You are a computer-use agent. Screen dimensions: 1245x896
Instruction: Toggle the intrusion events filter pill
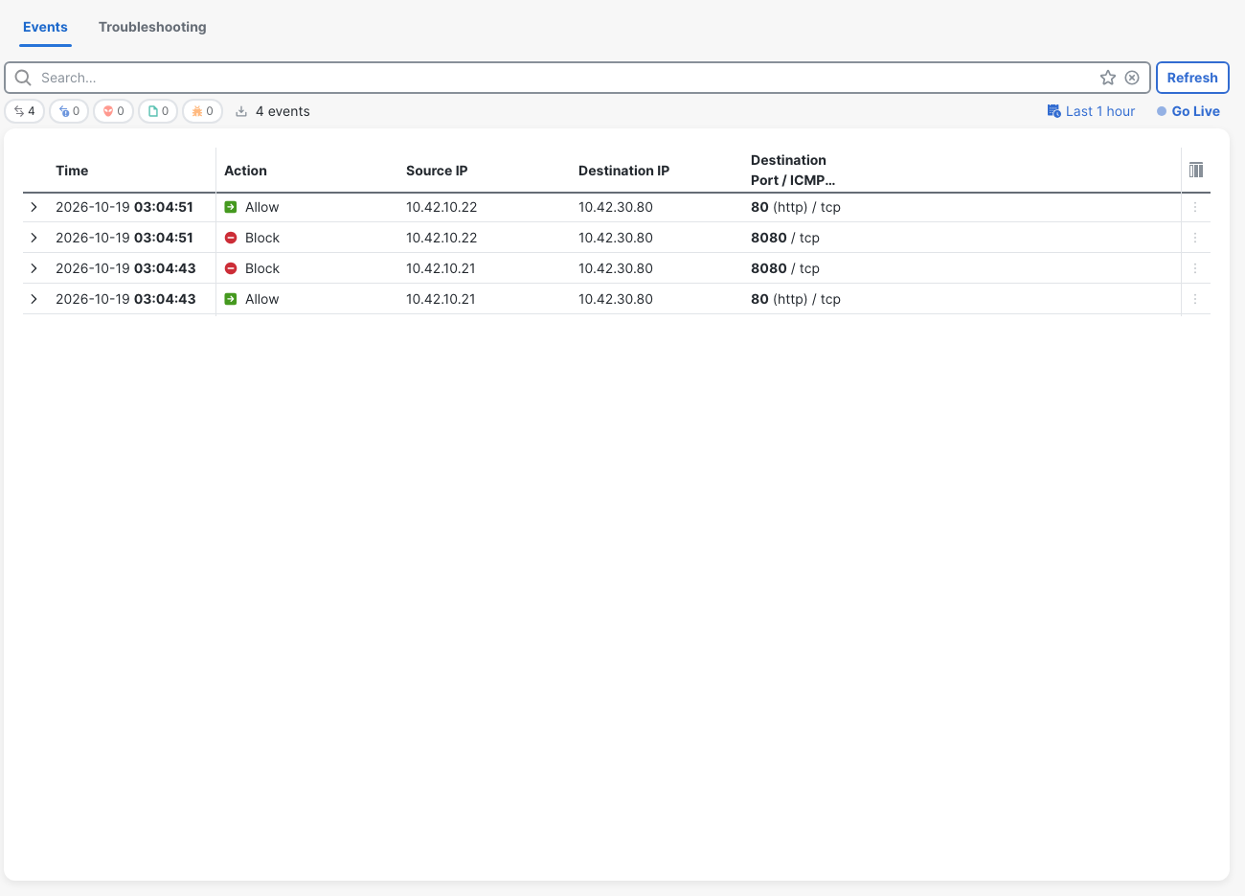113,111
